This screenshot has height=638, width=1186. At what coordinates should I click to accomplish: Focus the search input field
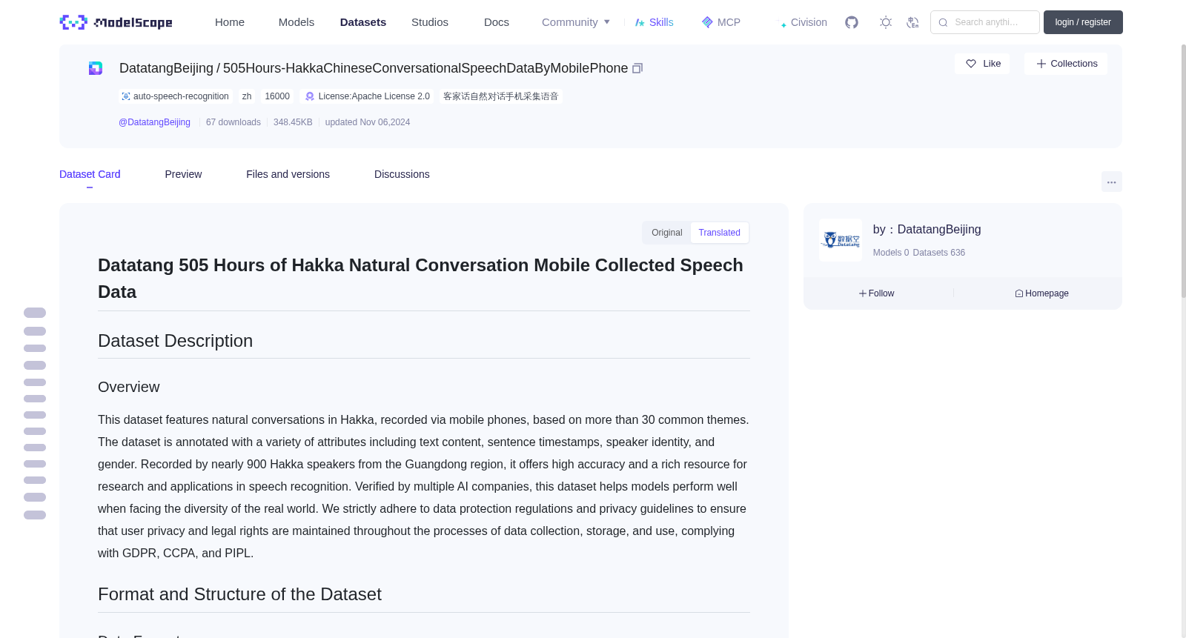pyautogui.click(x=985, y=22)
